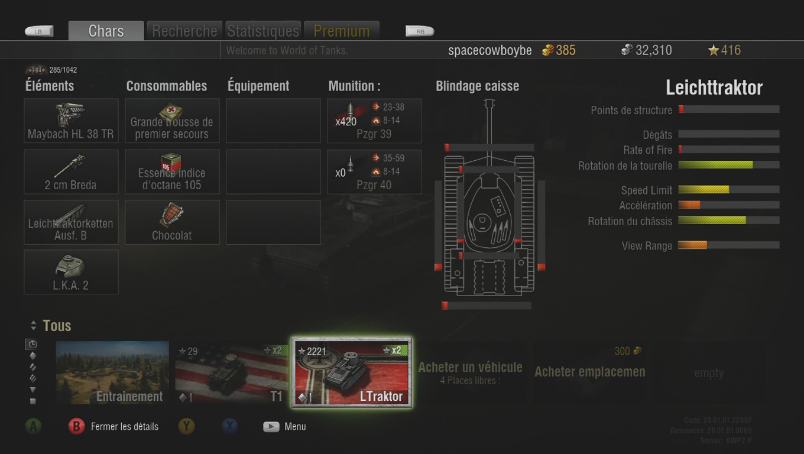Click Acheter emplacement for 300 gold
The image size is (804, 454).
[x=590, y=372]
